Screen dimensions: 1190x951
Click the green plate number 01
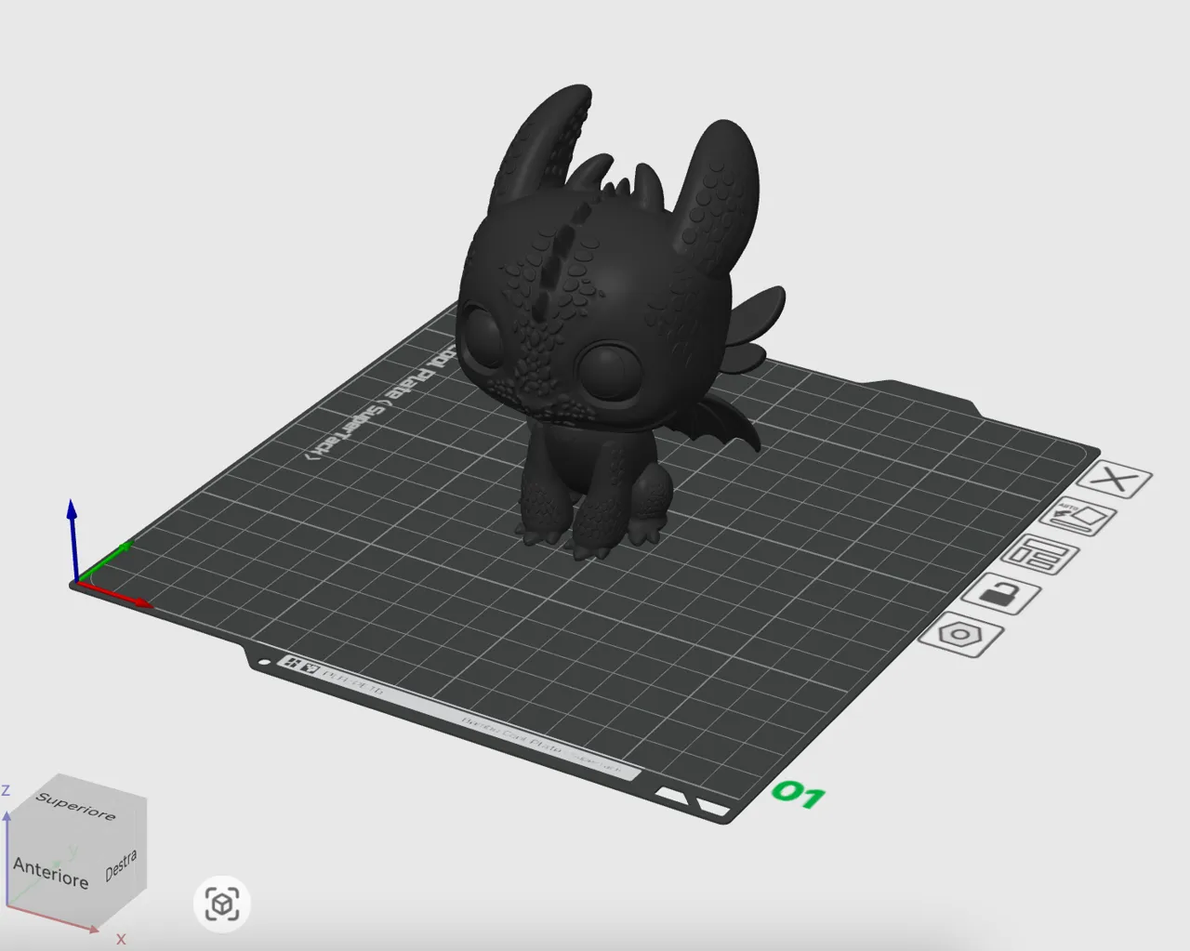tap(799, 794)
